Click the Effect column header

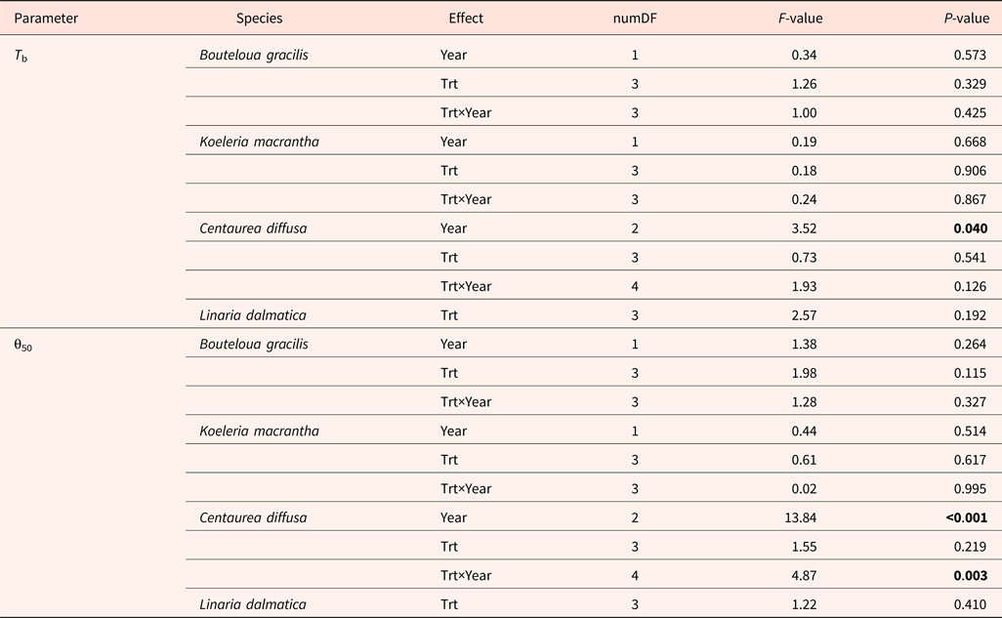click(466, 18)
